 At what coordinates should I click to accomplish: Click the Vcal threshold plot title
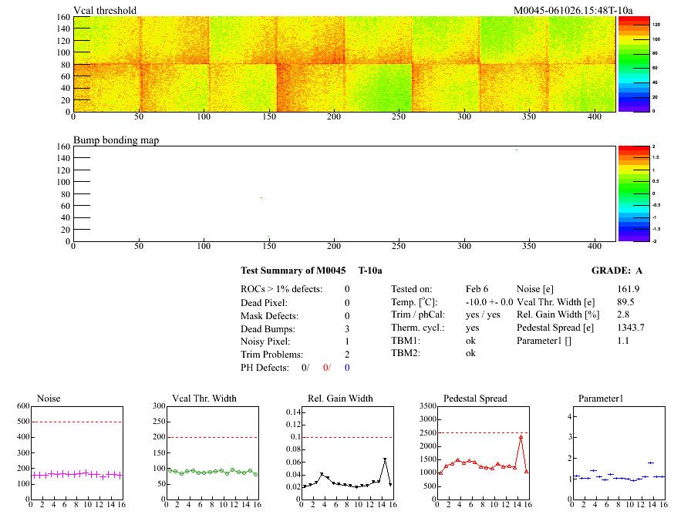[x=105, y=11]
